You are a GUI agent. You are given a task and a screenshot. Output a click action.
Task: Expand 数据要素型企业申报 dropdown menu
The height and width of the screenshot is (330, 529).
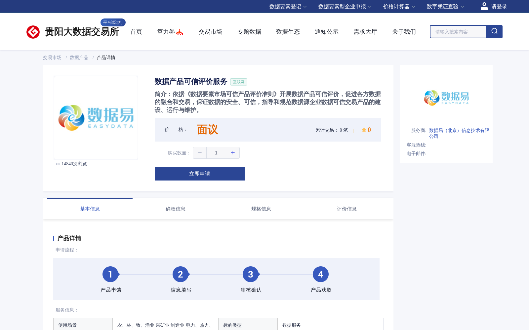(x=345, y=7)
